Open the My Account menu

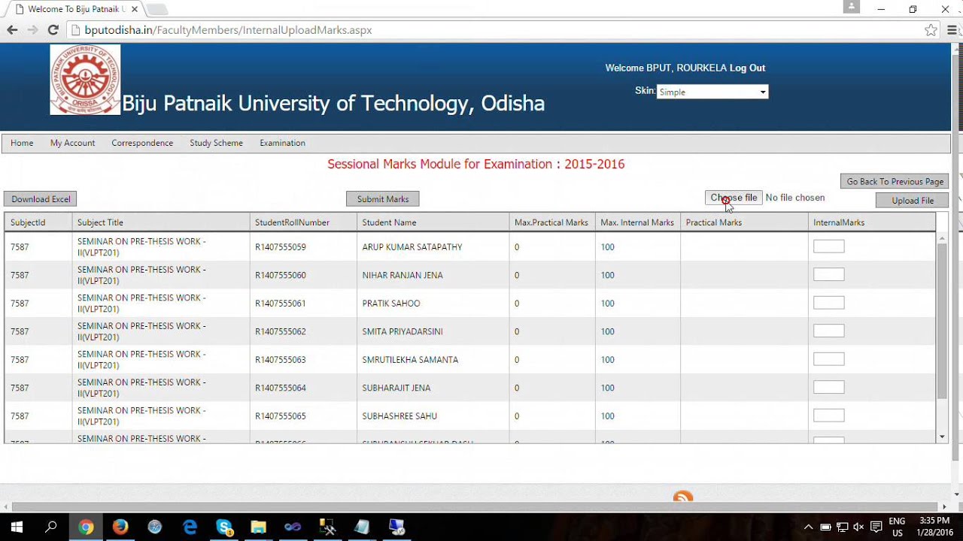72,143
